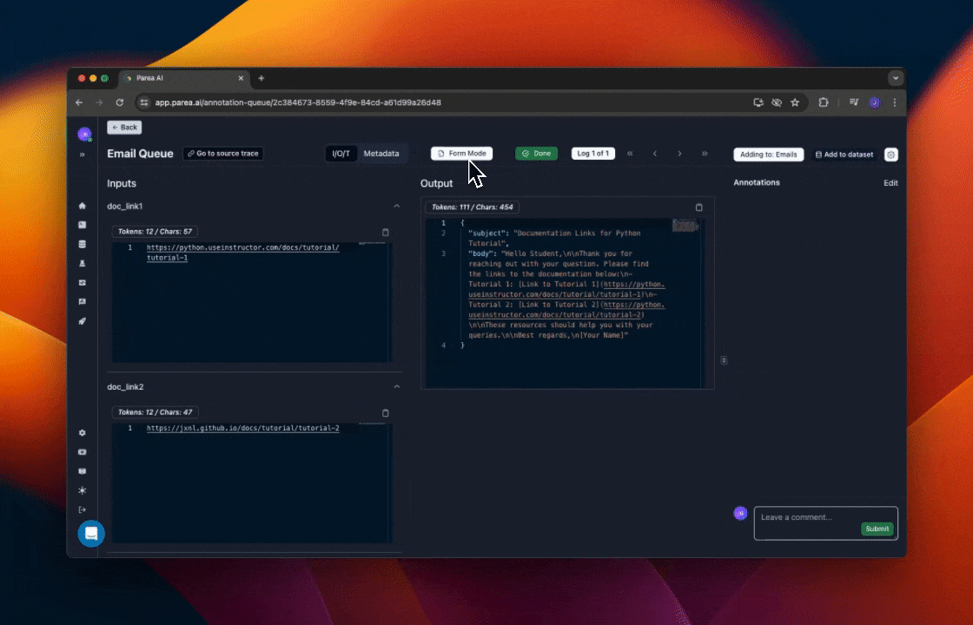Mark the log as Done

(x=536, y=154)
